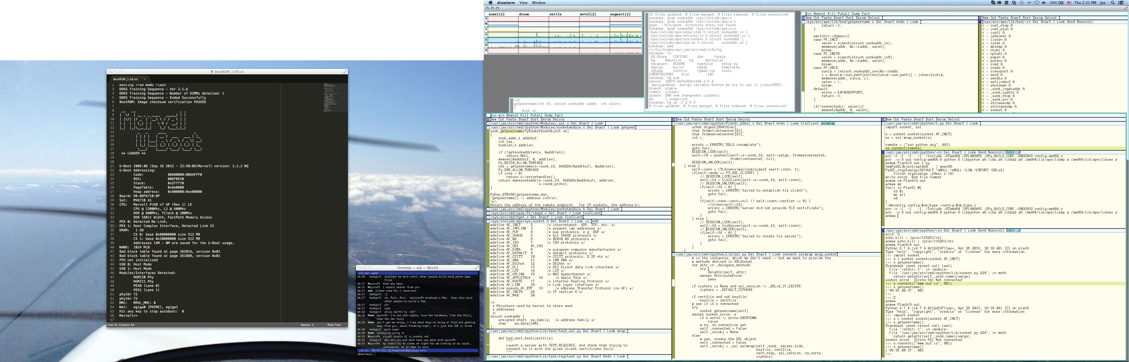This screenshot has width=1129, height=362.
Task: Click Undo in the _p9ssl.c window tag
Action: click(781, 123)
